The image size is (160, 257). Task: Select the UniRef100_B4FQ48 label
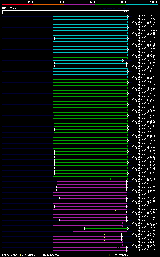[144, 126]
